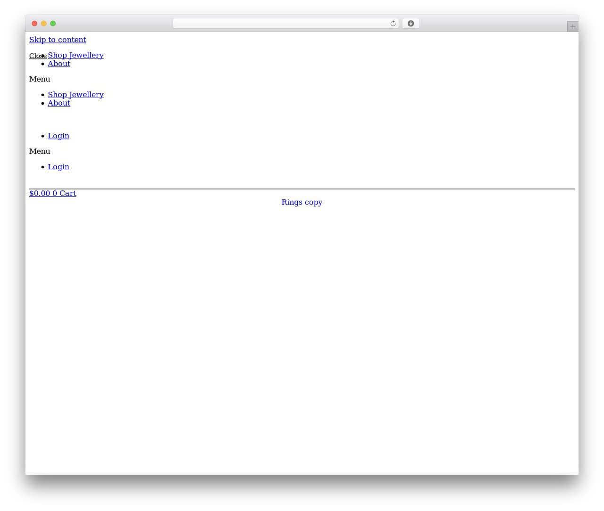Click the download arrow icon
The height and width of the screenshot is (511, 604).
(x=411, y=24)
